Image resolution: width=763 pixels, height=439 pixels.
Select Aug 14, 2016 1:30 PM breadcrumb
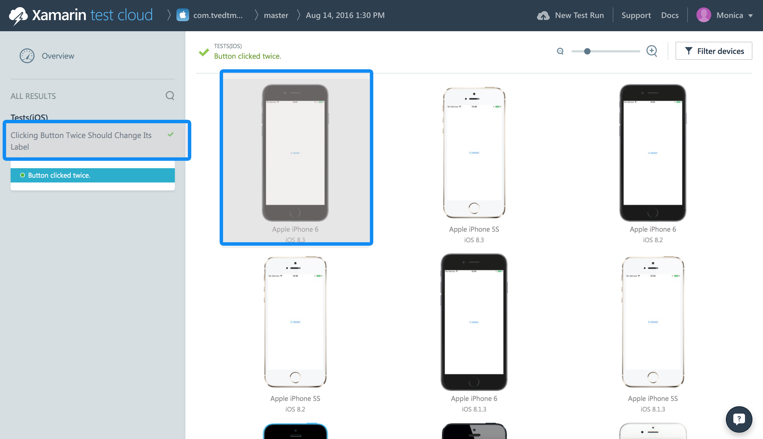[x=345, y=15]
